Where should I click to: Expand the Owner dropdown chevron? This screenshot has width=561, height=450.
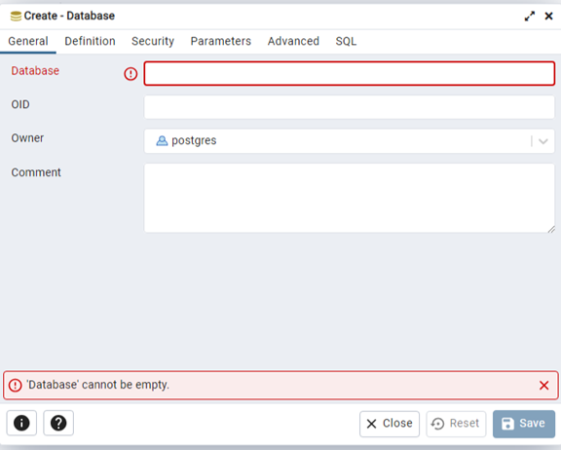click(x=543, y=141)
